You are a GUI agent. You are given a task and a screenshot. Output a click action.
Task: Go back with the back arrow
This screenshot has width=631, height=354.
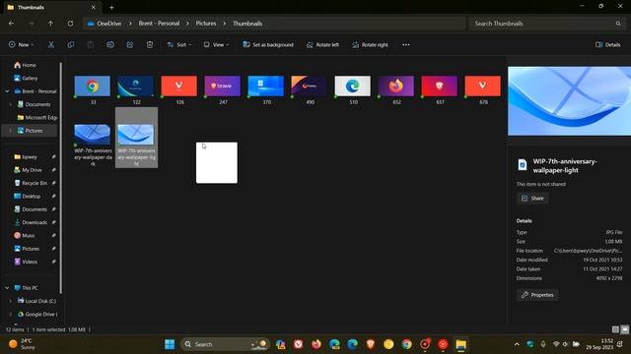(11, 24)
